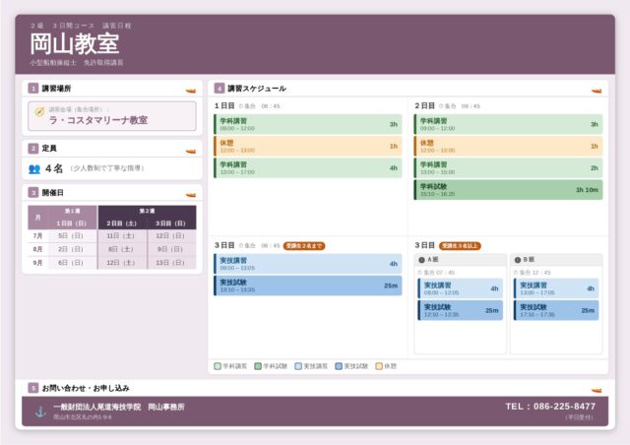
Task: Click 実技講習 09:00–13:05 block
Action: click(x=308, y=264)
